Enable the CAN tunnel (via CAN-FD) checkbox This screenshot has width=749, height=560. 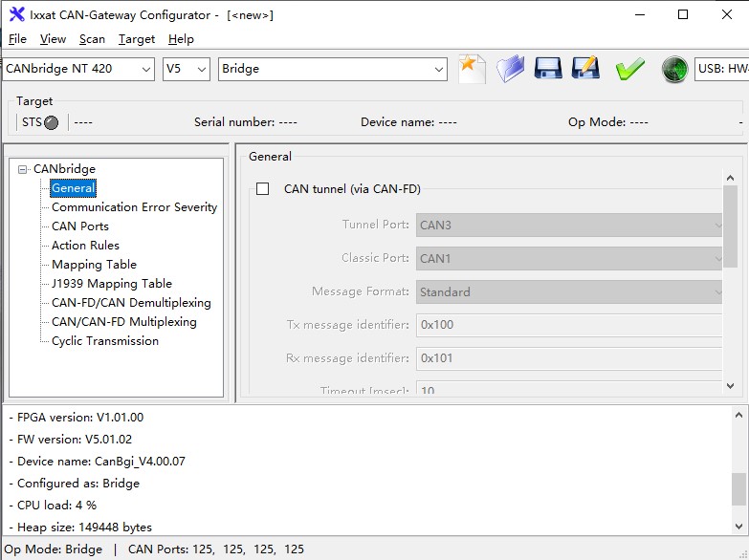coord(263,189)
